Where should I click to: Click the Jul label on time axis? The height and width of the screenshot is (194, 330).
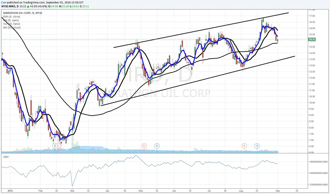tap(209, 191)
